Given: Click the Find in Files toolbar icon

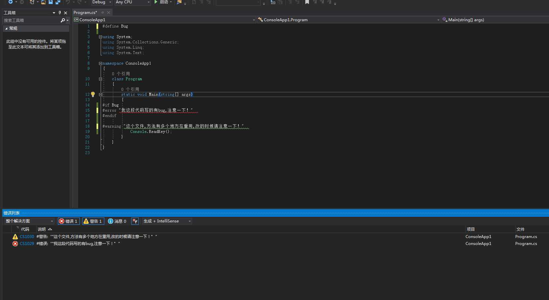Looking at the screenshot, I should tap(179, 2).
